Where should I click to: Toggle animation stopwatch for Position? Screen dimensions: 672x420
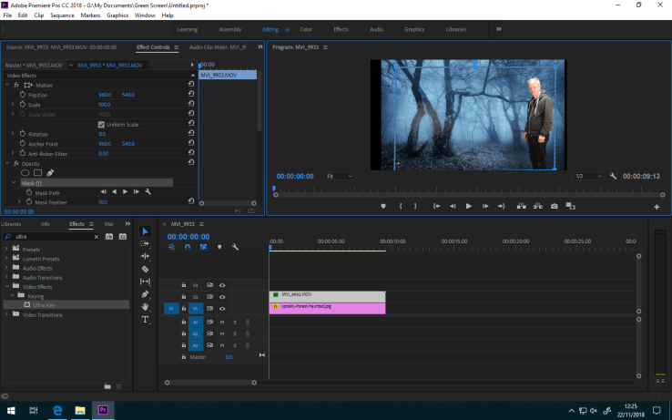pos(23,95)
